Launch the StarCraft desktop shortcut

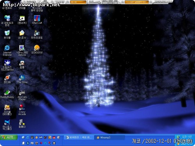(37, 19)
